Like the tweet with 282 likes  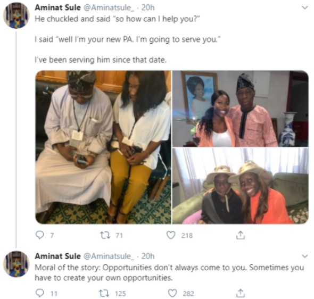(172, 293)
